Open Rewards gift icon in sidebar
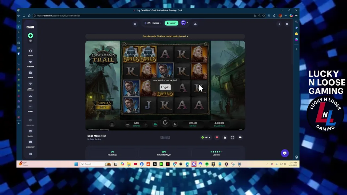 pyautogui.click(x=30, y=133)
